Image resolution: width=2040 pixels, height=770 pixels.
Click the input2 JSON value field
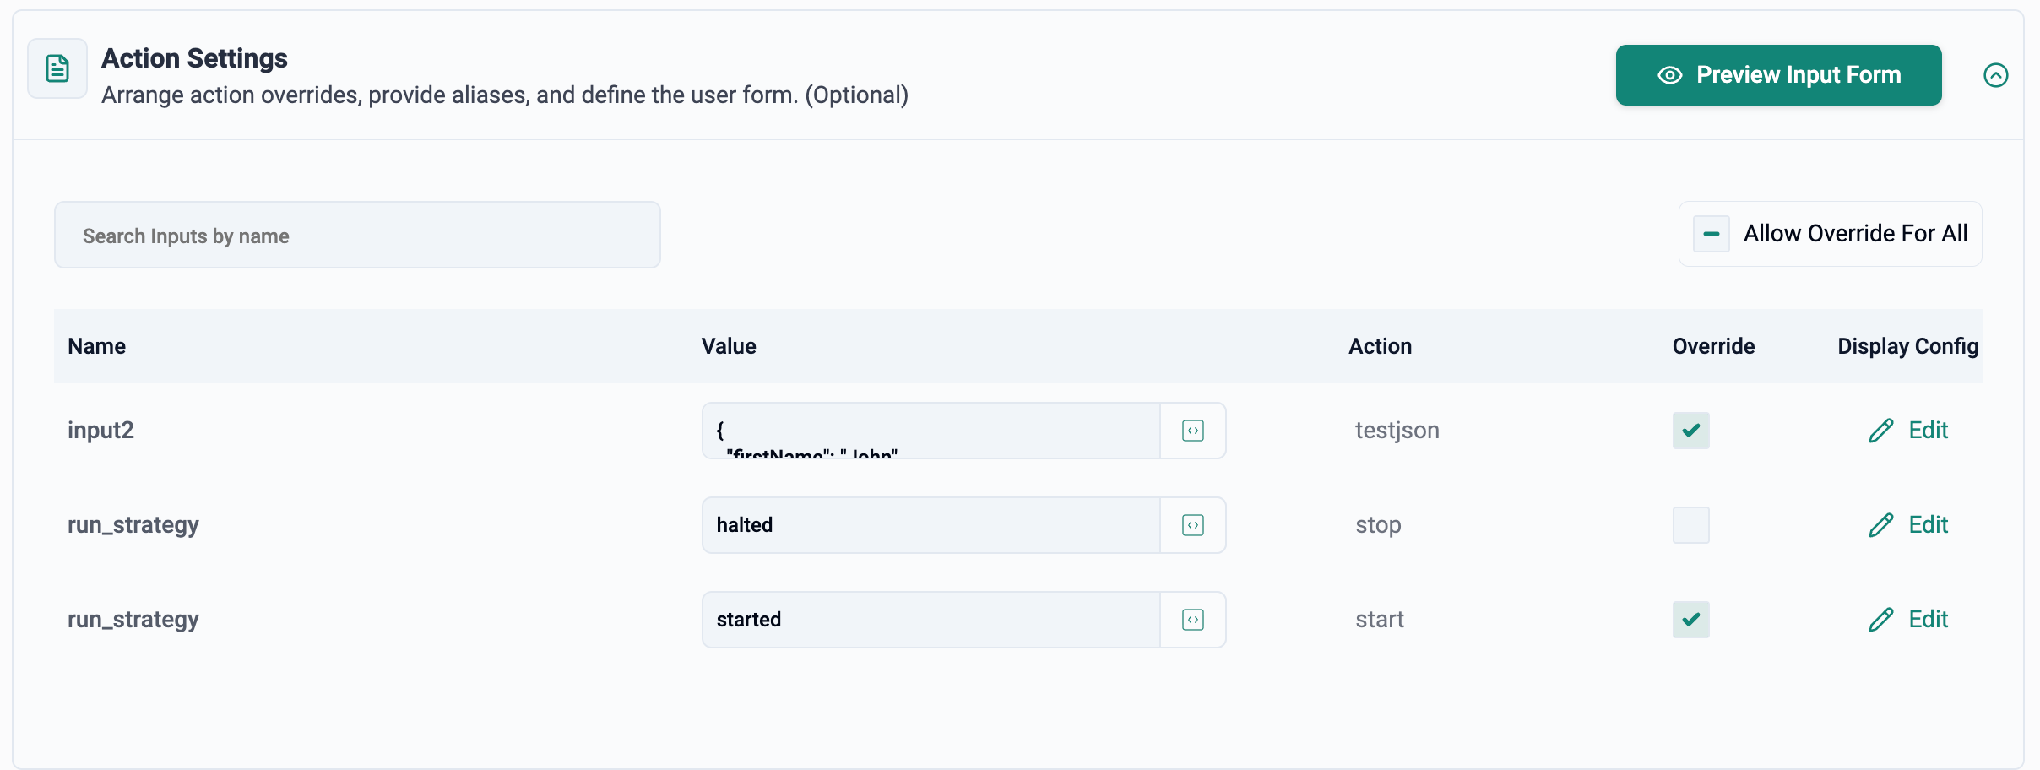[930, 431]
